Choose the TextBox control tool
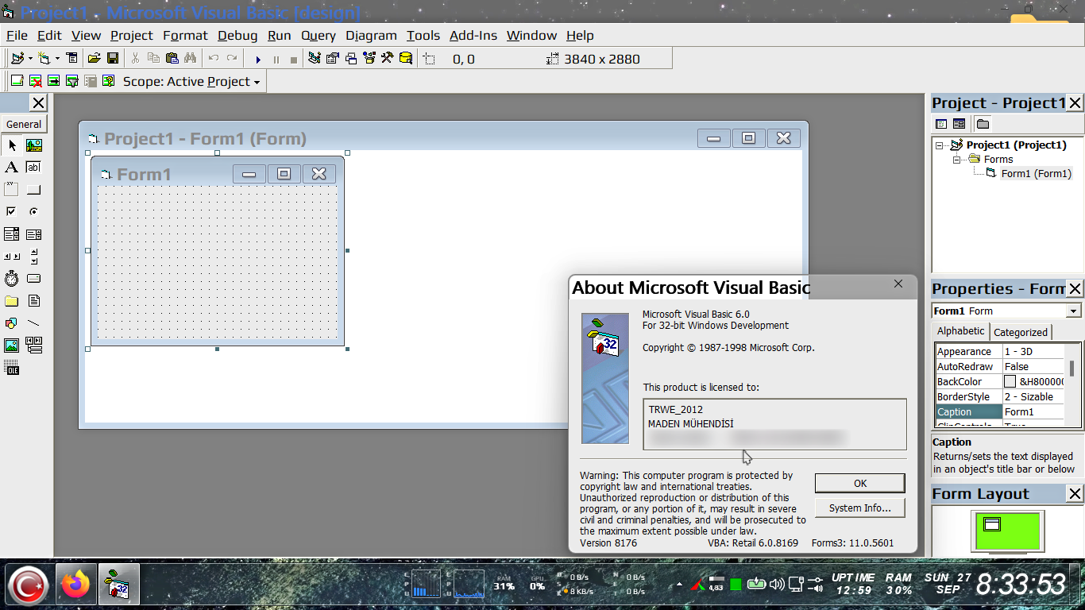 click(33, 168)
